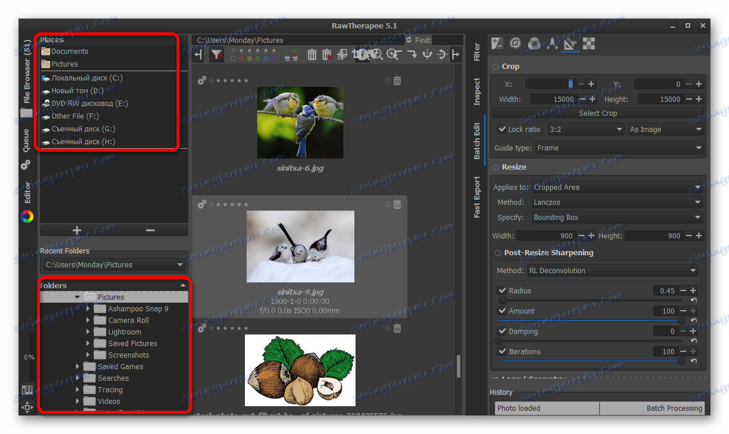Add a place with the plus button
The width and height of the screenshot is (729, 434).
click(77, 230)
